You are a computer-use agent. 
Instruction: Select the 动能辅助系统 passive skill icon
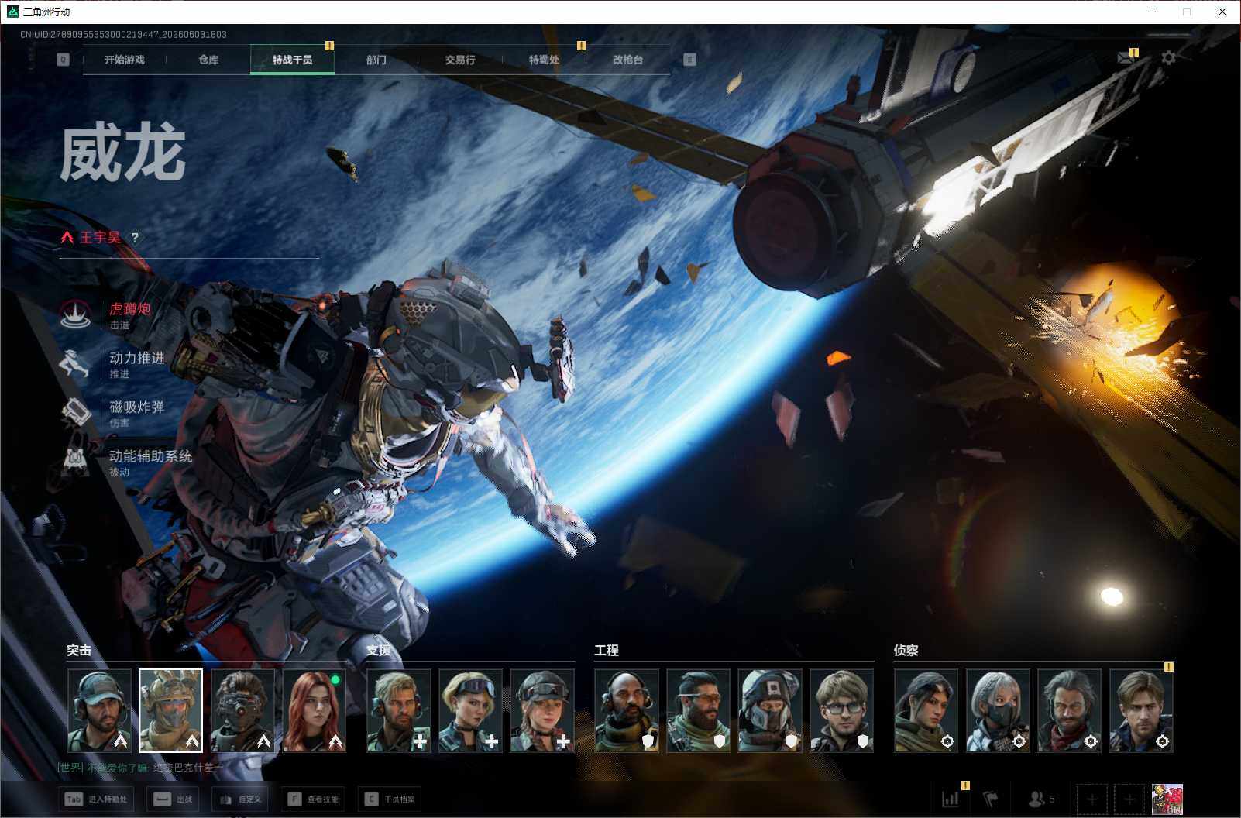tap(76, 462)
